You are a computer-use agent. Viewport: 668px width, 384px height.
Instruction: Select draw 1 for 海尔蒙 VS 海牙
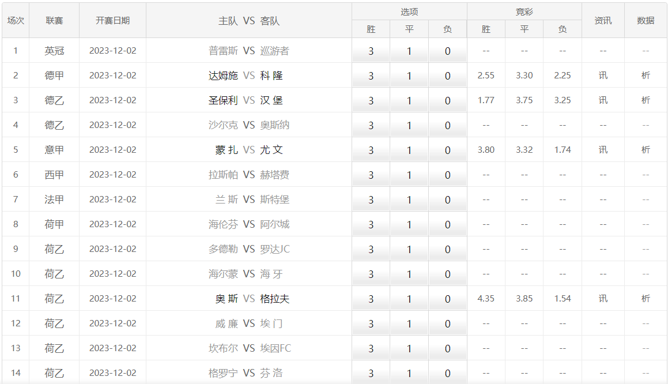(409, 274)
